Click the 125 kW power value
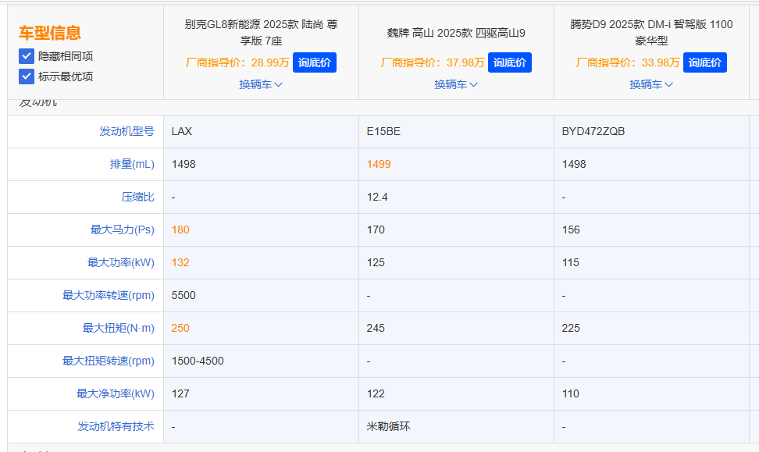This screenshot has height=452, width=759. click(x=376, y=263)
